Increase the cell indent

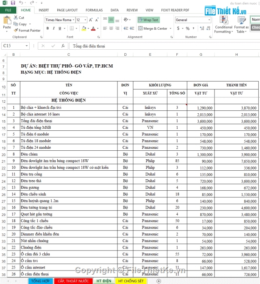pyautogui.click(x=132, y=29)
